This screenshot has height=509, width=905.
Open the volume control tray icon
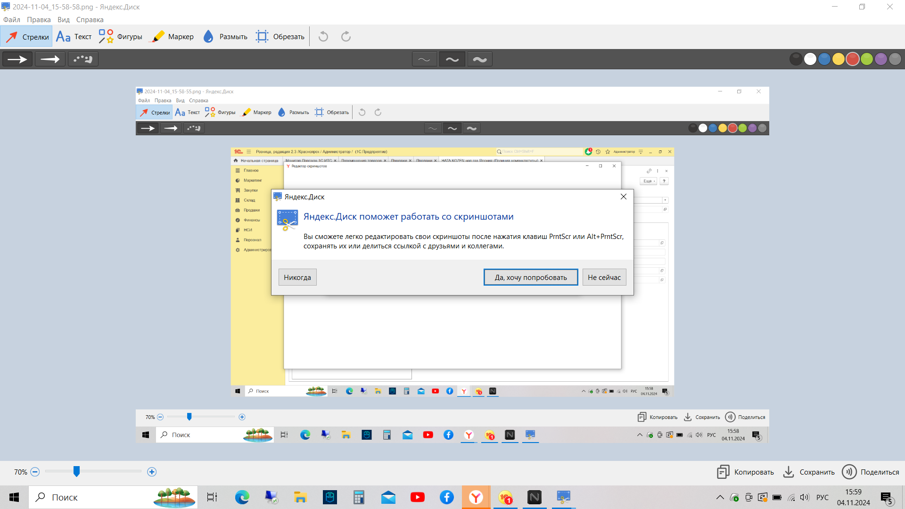805,497
